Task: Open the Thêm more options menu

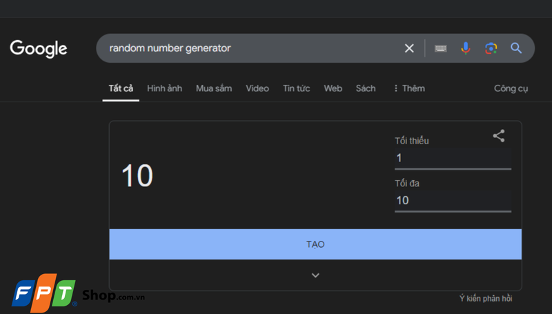Action: [409, 88]
